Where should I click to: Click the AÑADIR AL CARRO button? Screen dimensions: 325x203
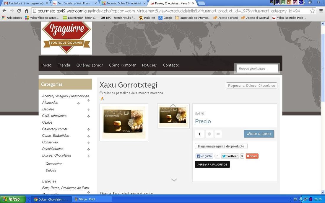(259, 134)
